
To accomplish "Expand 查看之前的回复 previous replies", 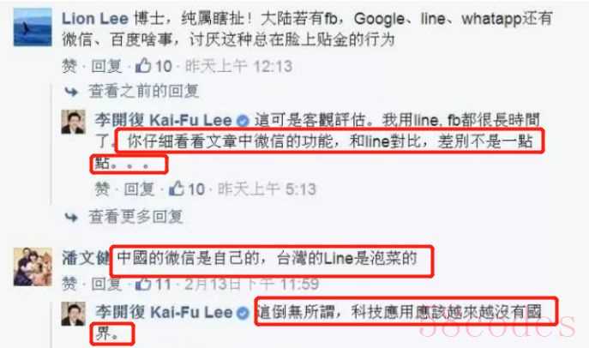I will [143, 91].
